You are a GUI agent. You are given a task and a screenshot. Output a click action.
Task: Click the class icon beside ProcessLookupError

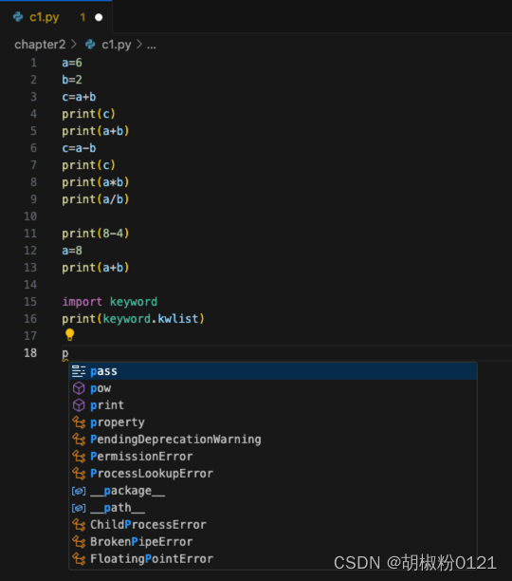(x=79, y=474)
